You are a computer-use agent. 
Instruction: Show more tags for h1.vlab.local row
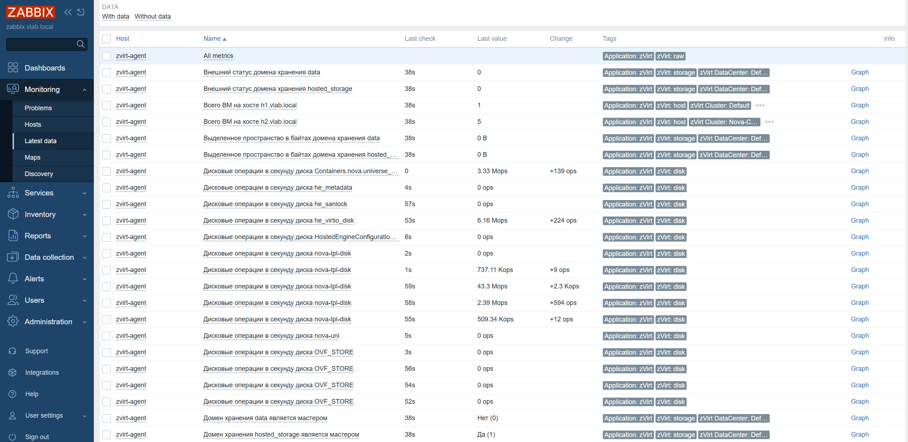760,105
